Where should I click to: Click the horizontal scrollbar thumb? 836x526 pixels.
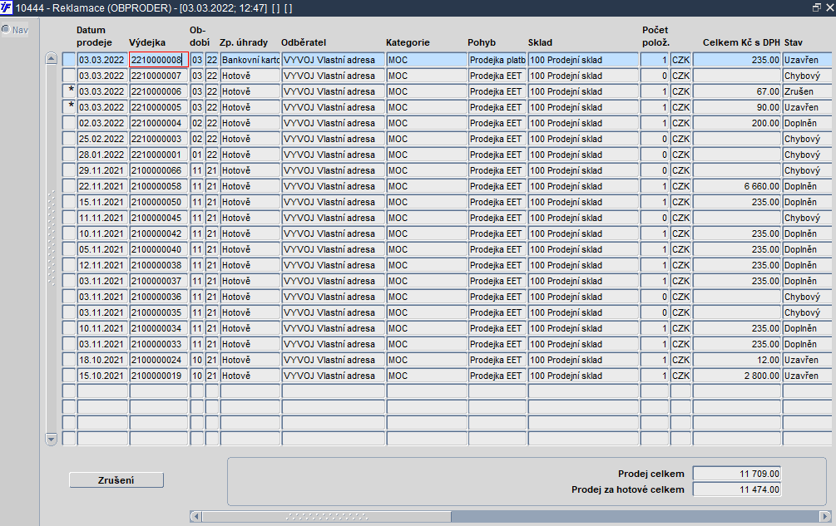[326, 516]
